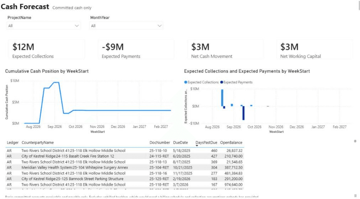360x199 pixels.
Task: Click the large negative Expected Payments bar
Action: 243,113
